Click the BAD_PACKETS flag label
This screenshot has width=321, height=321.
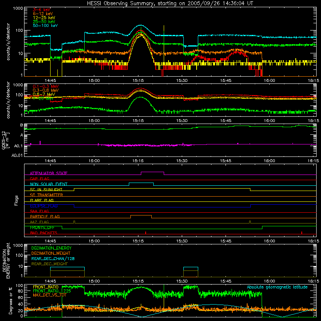tap(44, 233)
